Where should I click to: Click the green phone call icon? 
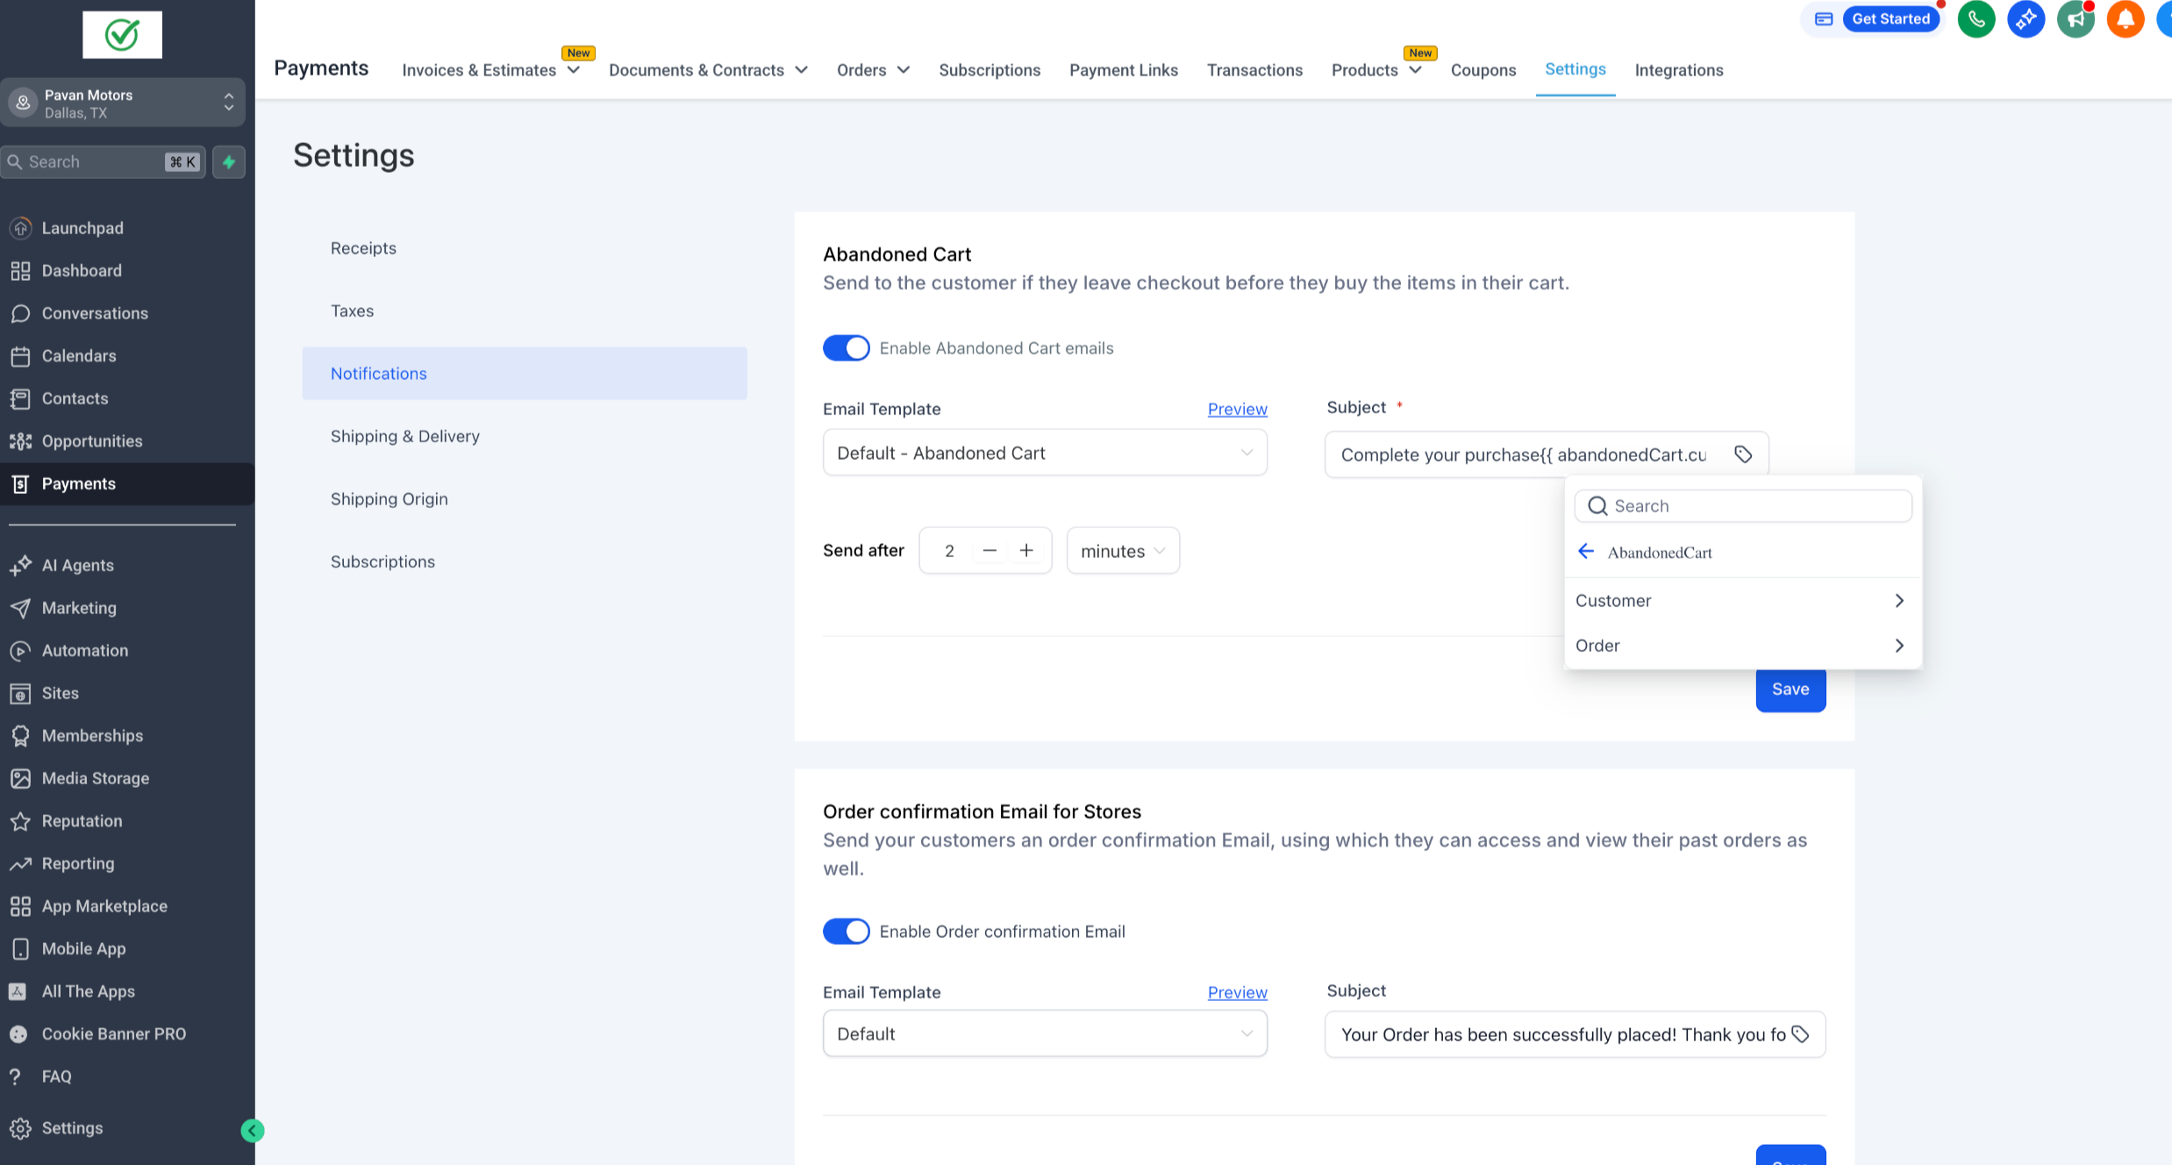(1976, 19)
